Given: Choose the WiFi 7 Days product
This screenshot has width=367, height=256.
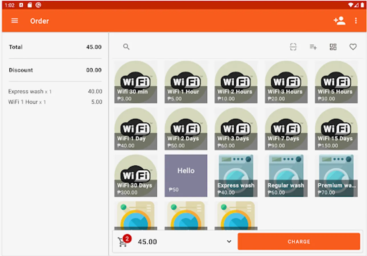Looking at the screenshot, I should [x=286, y=129].
